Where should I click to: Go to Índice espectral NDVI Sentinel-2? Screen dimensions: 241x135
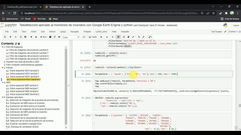[26, 79]
